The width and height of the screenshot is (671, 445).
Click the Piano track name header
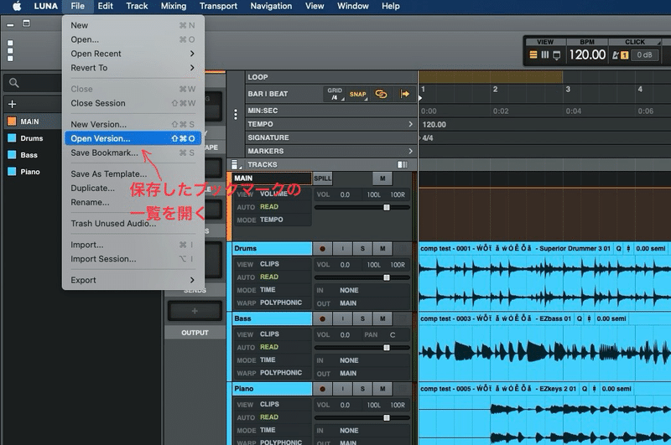tap(272, 389)
